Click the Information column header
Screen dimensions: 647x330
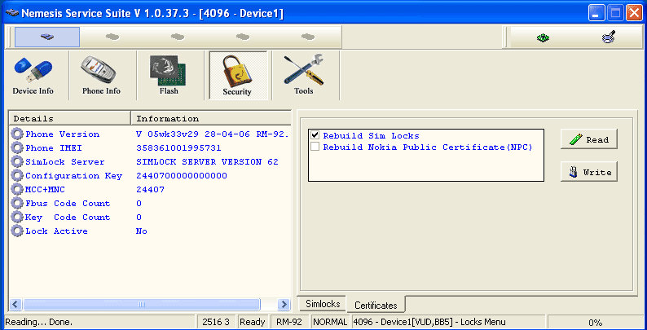tap(211, 118)
